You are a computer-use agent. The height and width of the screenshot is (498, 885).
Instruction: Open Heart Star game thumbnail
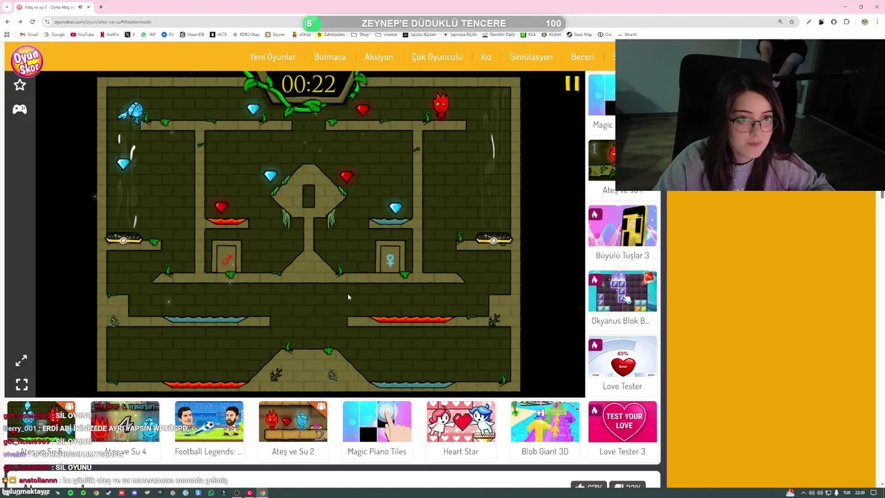click(460, 421)
